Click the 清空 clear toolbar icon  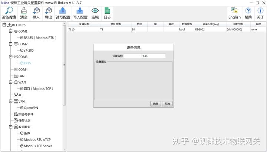click(24, 10)
